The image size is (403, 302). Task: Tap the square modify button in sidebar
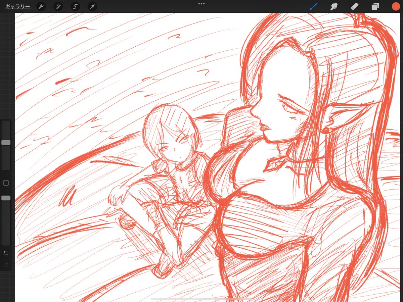[6, 183]
